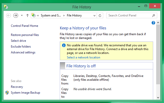Open the System and Security breadcrumb

click(51, 15)
